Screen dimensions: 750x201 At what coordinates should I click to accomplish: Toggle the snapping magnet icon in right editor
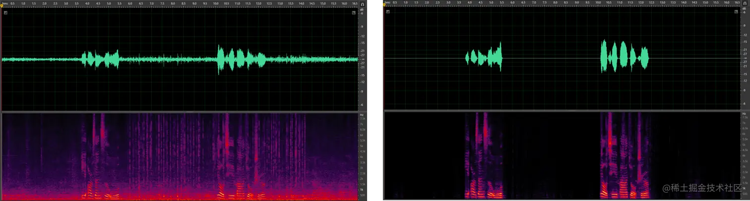(x=745, y=3)
